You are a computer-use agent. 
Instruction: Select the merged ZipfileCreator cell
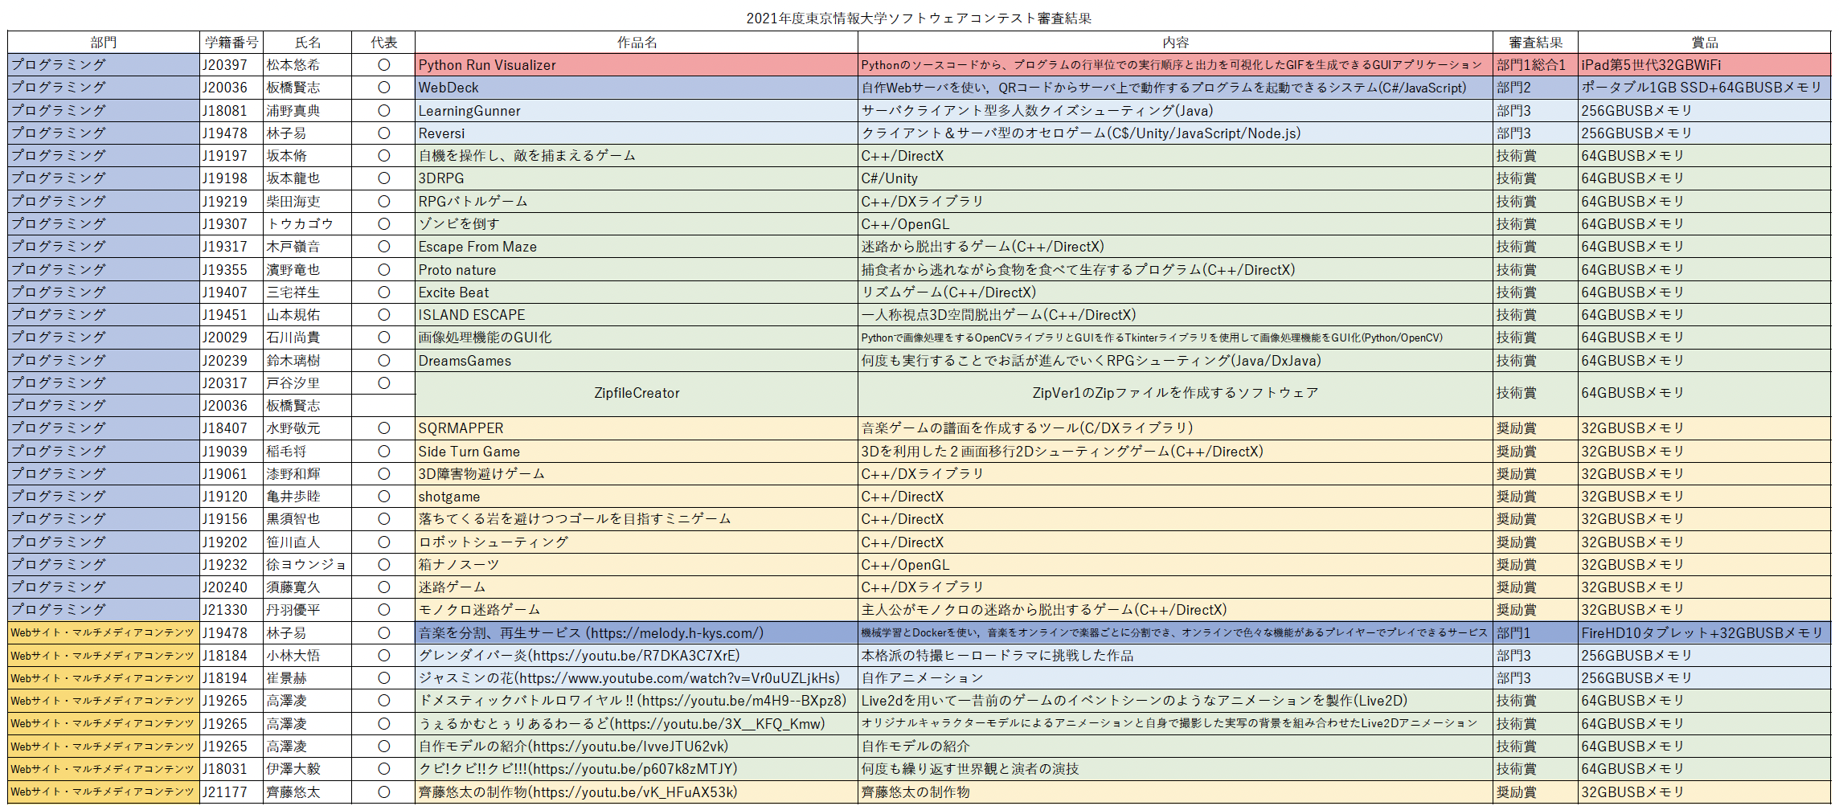pyautogui.click(x=637, y=394)
